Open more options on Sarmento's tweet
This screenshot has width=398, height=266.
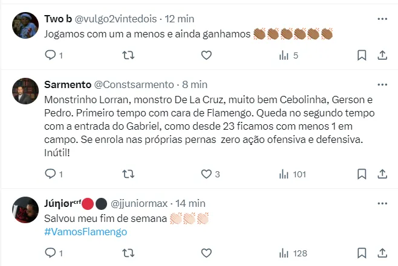[x=382, y=84]
